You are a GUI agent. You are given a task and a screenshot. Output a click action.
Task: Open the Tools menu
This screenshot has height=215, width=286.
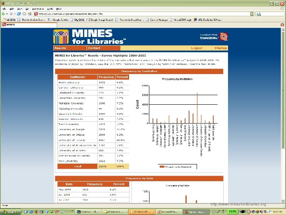point(50,9)
